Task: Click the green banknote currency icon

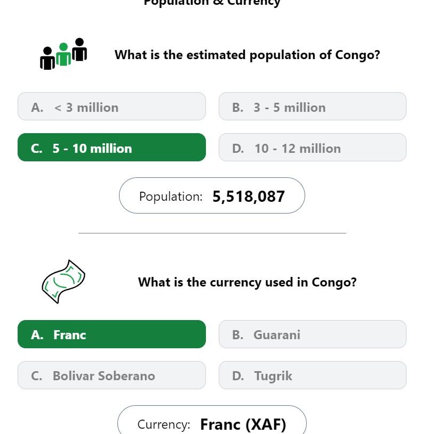Action: (63, 282)
